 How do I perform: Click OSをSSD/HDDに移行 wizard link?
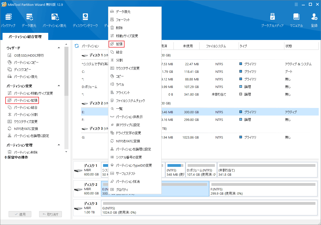click(x=29, y=55)
